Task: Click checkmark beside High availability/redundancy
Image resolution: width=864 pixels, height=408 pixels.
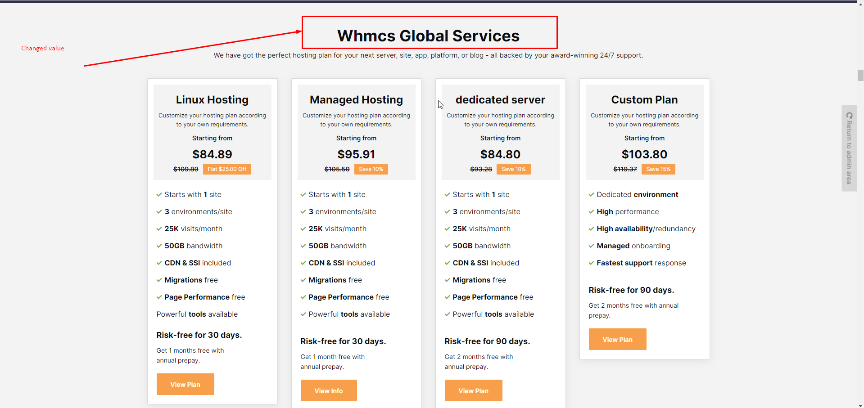Action: tap(591, 229)
